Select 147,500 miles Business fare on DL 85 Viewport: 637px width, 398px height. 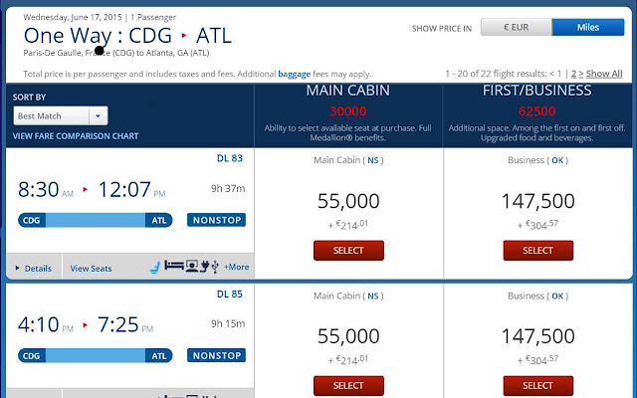point(537,385)
